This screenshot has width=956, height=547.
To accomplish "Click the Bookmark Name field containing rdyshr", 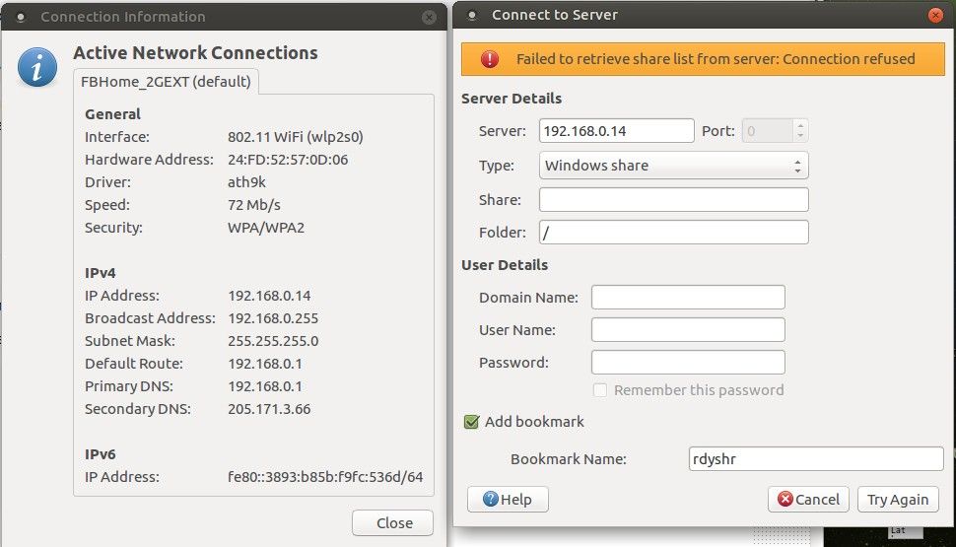I will click(x=816, y=459).
